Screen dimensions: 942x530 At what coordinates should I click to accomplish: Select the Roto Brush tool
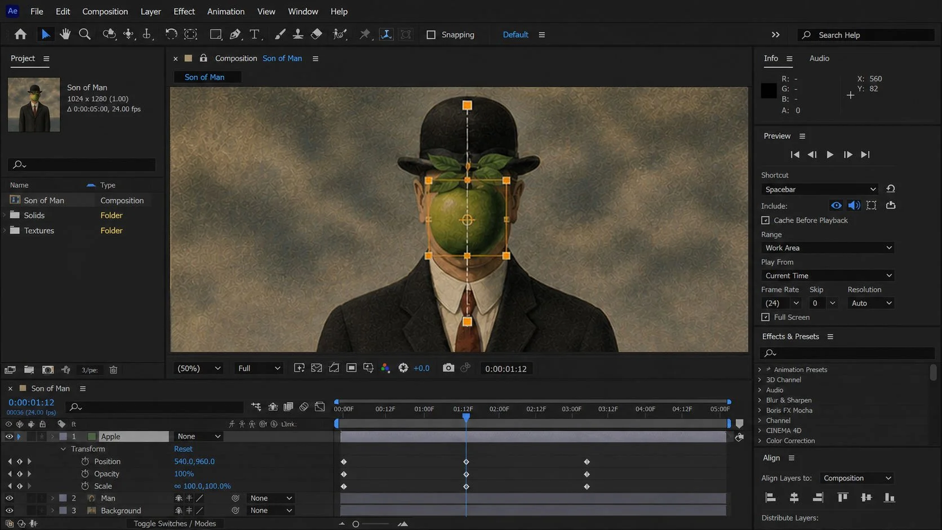point(340,34)
